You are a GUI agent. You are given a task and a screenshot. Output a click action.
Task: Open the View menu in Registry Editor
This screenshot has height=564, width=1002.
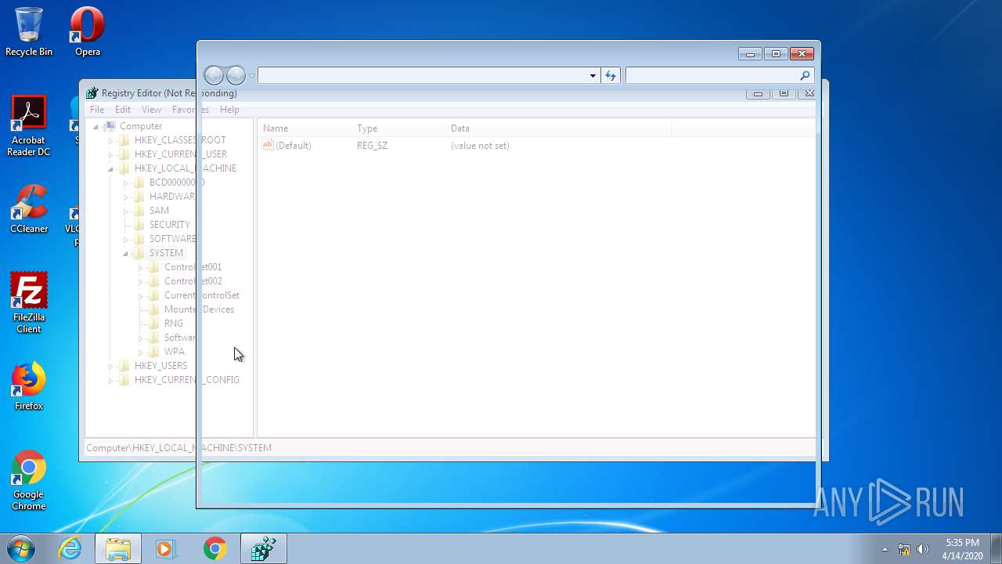pos(151,110)
